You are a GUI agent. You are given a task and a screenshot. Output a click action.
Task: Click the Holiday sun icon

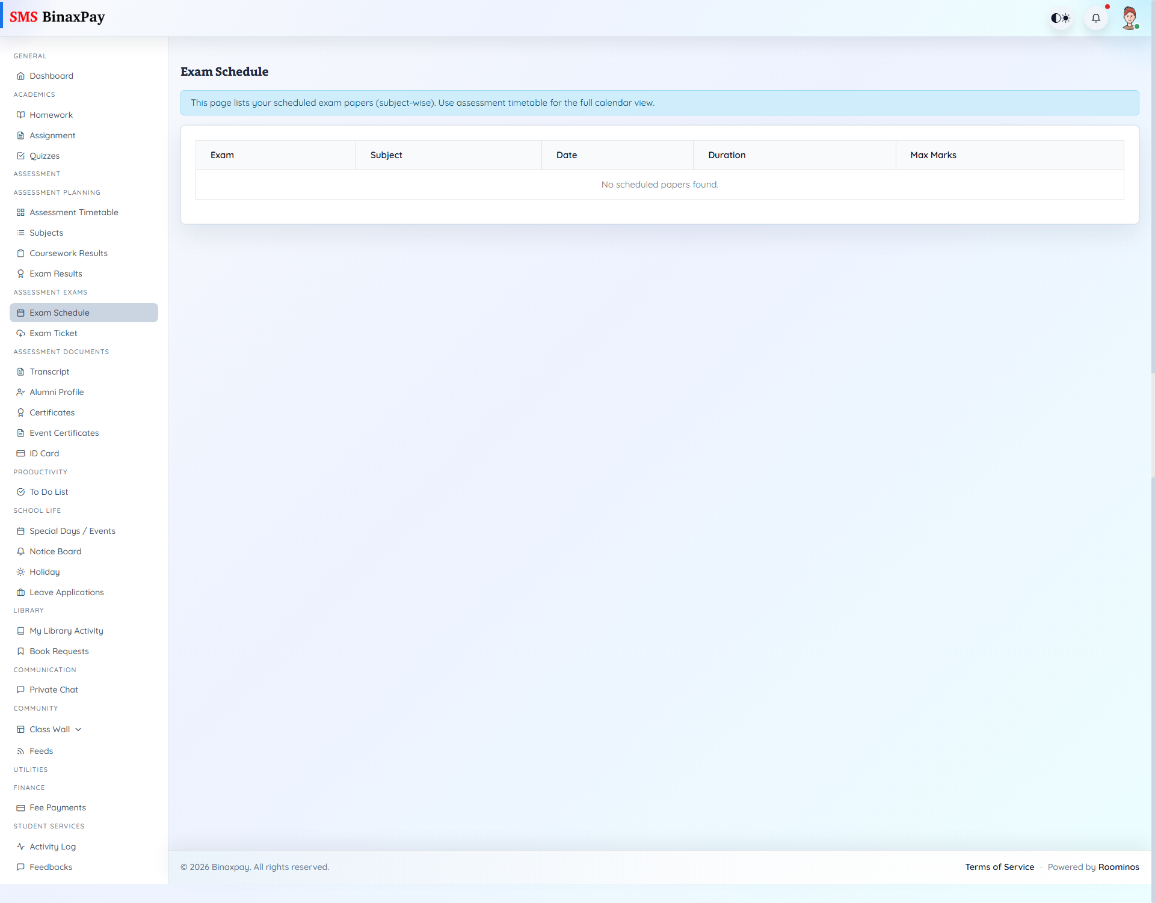point(20,572)
